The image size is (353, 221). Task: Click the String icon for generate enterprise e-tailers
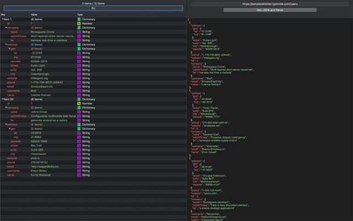pyautogui.click(x=79, y=120)
